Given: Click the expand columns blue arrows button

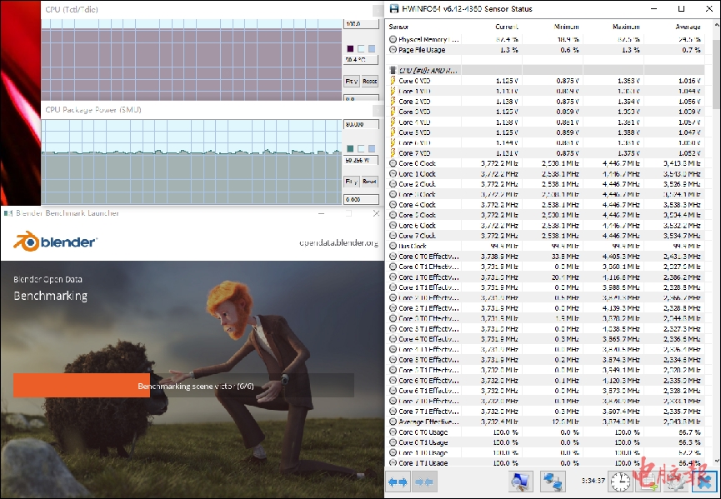Looking at the screenshot, I should 398,482.
